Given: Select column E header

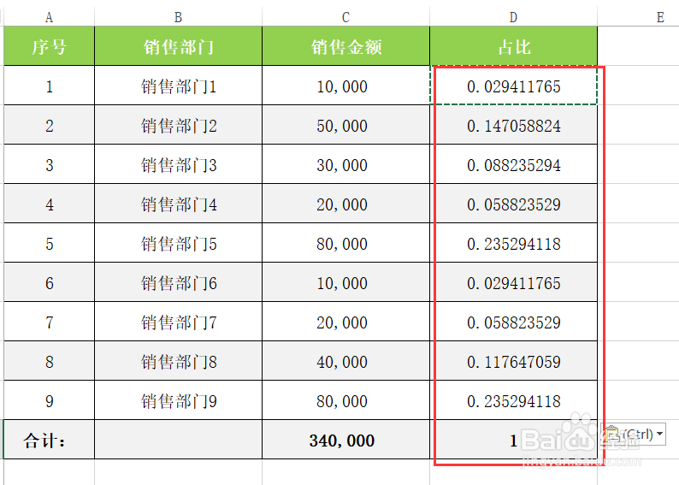Looking at the screenshot, I should point(660,17).
